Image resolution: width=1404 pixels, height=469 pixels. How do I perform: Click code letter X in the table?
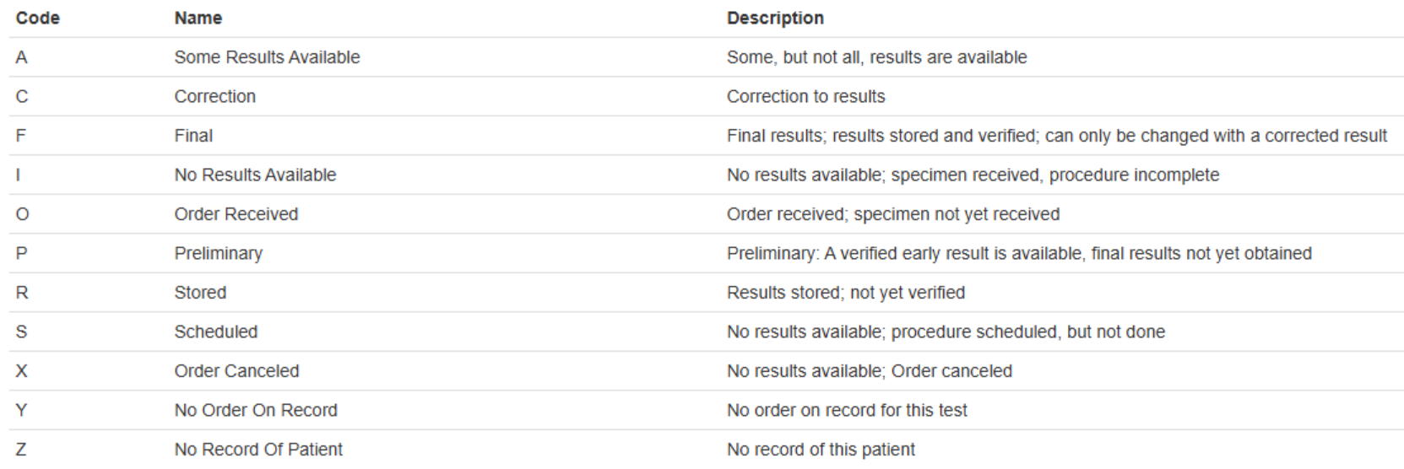click(x=21, y=371)
